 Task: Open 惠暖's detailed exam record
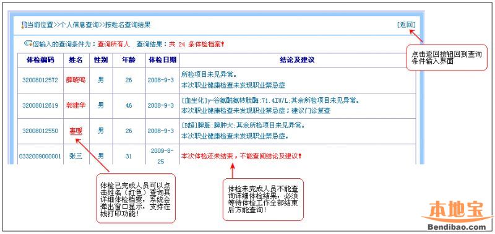pyautogui.click(x=75, y=131)
